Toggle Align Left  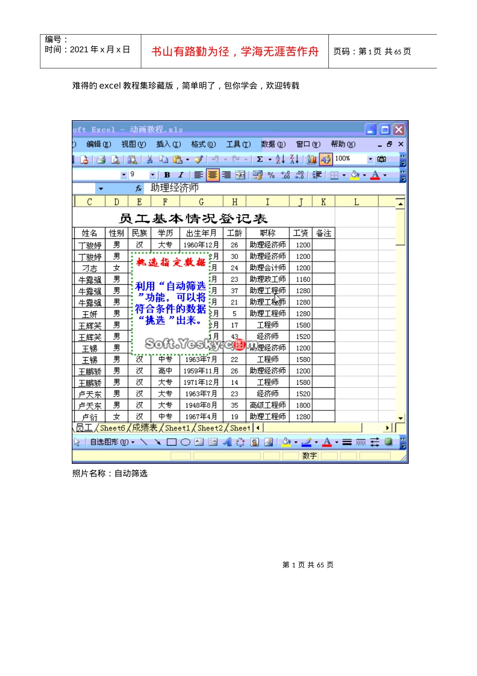199,175
